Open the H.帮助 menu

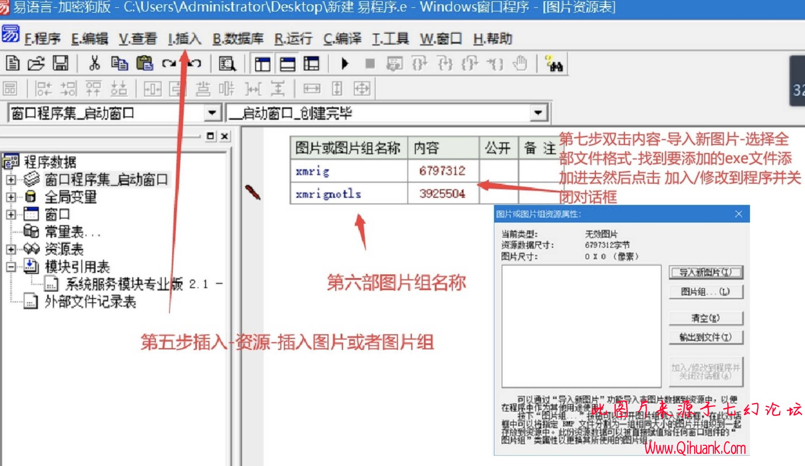[493, 39]
